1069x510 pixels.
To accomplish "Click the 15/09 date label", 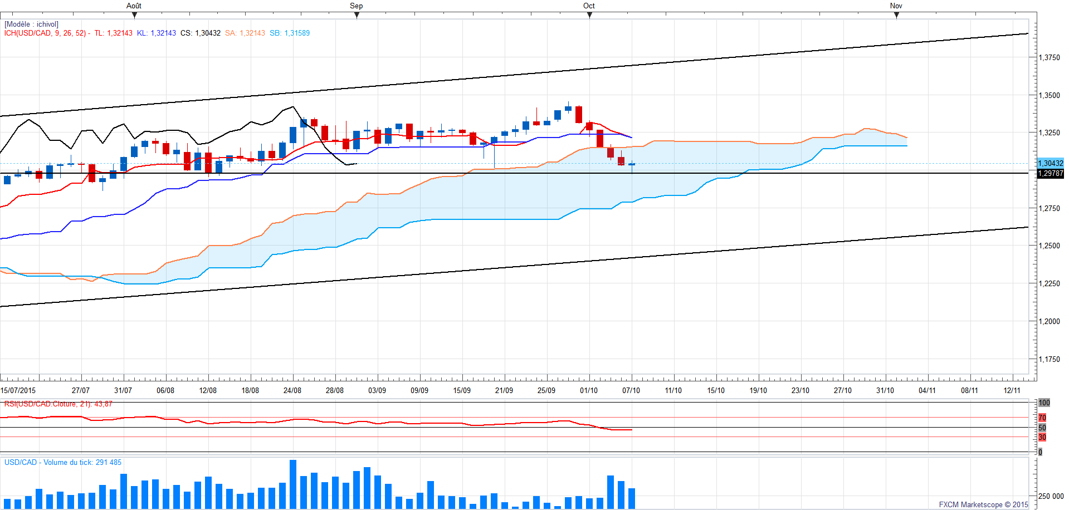I will pyautogui.click(x=462, y=390).
